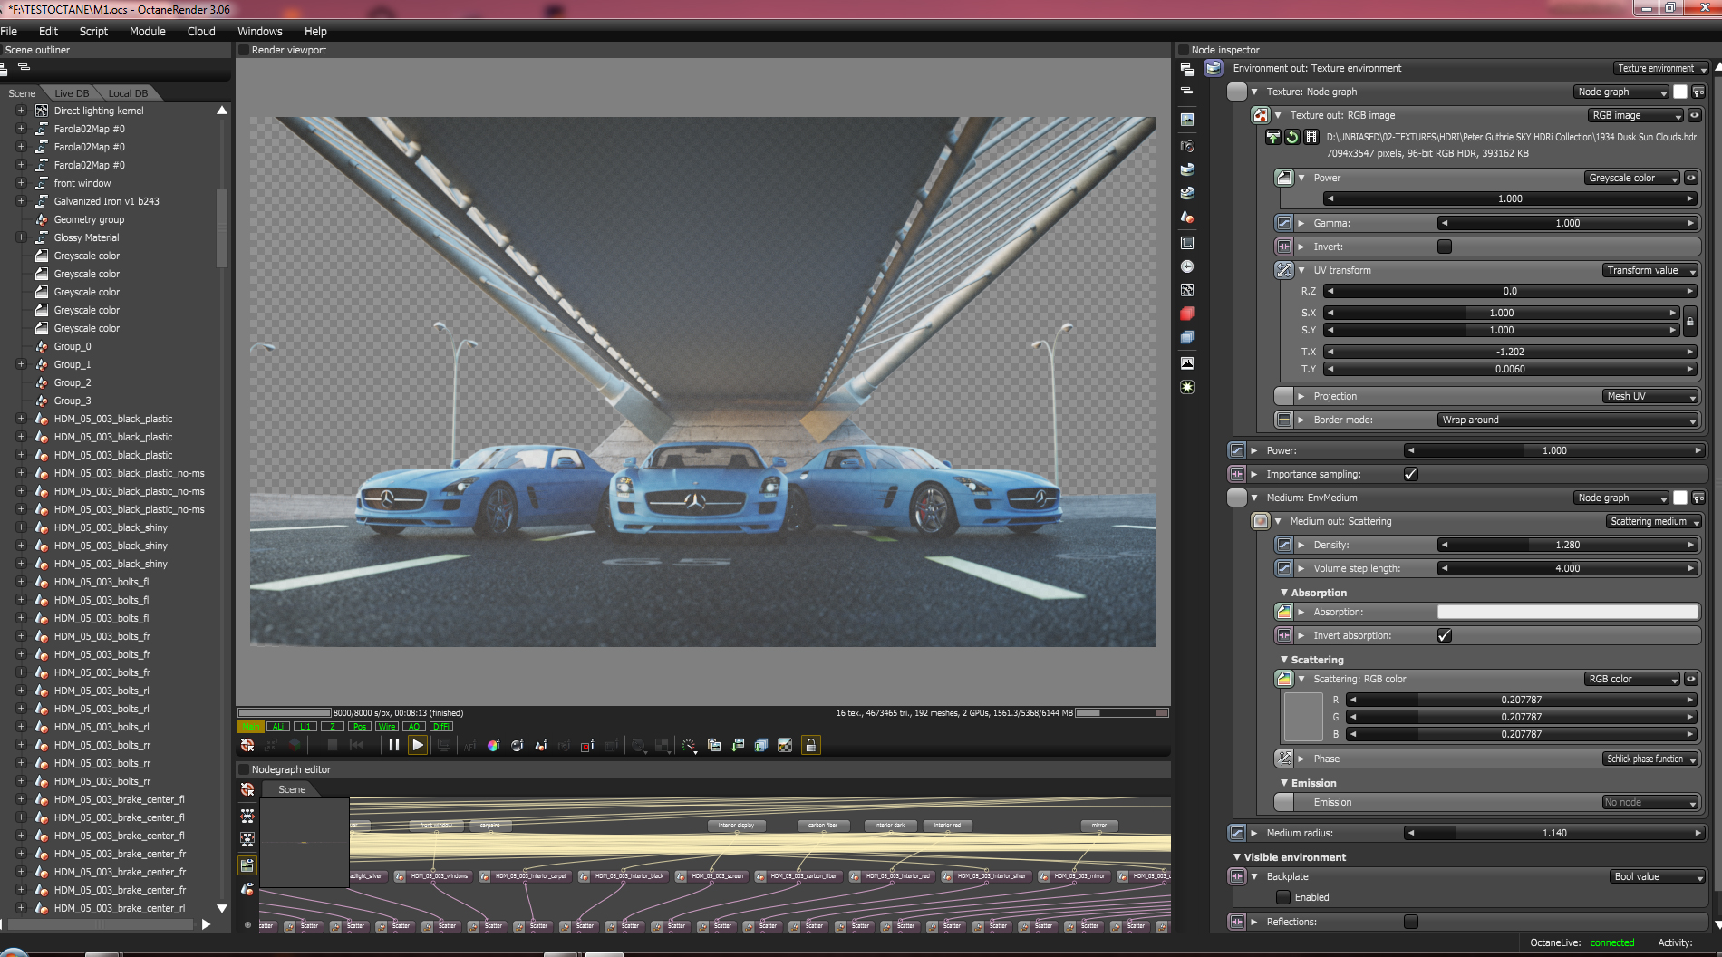The width and height of the screenshot is (1722, 957).
Task: Open image sequence settings film icon
Action: click(1311, 137)
